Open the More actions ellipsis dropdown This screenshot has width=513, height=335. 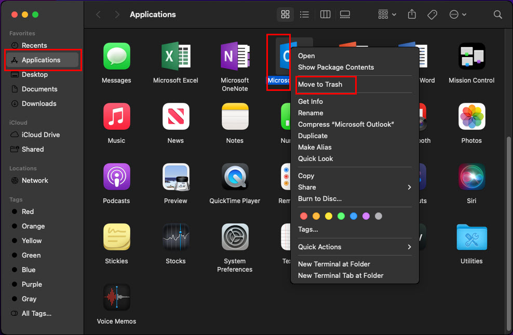(x=458, y=15)
